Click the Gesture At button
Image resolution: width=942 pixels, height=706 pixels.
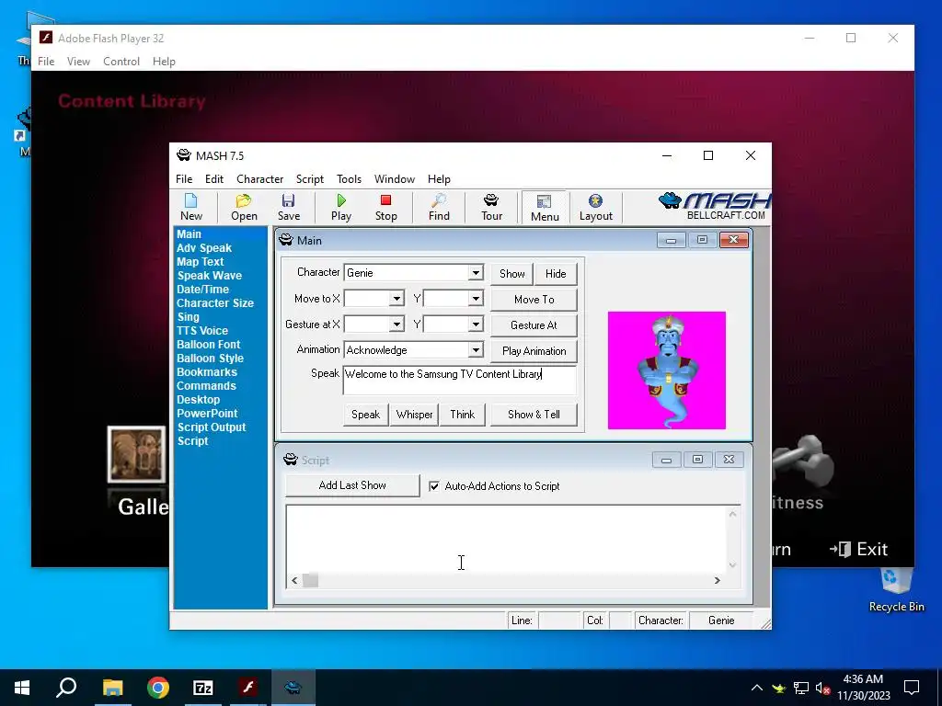tap(534, 325)
